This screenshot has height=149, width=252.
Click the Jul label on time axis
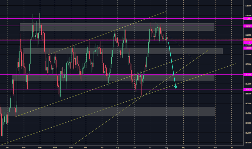pyautogui.click(x=150, y=147)
